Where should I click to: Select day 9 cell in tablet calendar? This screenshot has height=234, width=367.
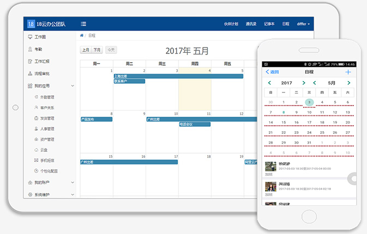pyautogui.click(x=129, y=132)
